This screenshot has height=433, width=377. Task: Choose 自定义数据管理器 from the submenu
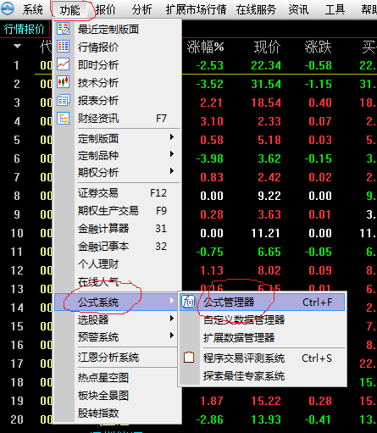click(x=244, y=320)
